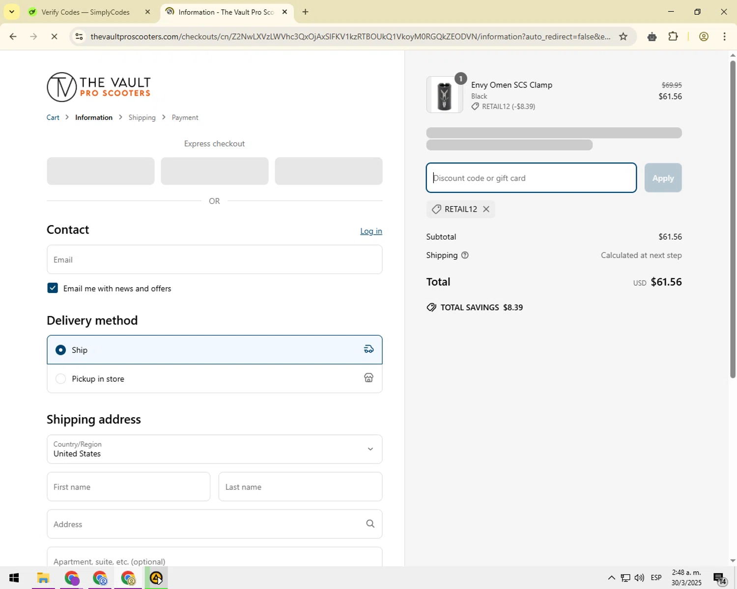The height and width of the screenshot is (589, 737).
Task: Click the Log in link
Action: coord(371,231)
